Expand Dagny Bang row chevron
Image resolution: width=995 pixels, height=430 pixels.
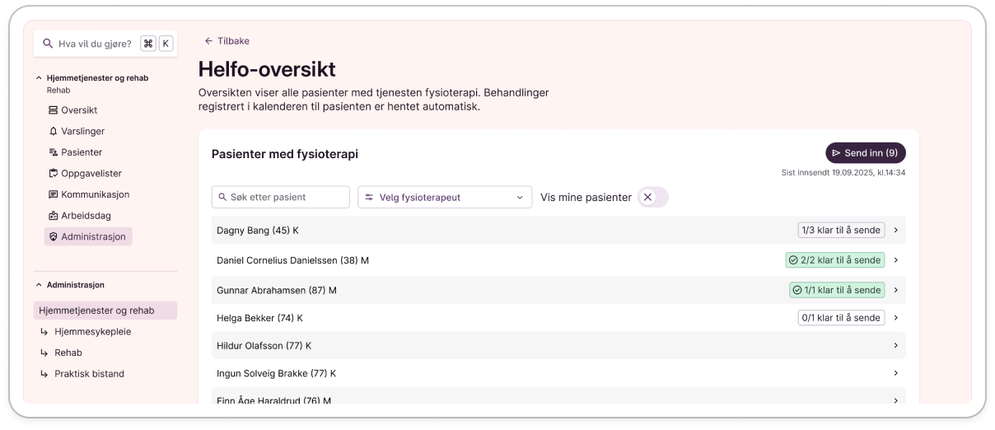tap(895, 231)
